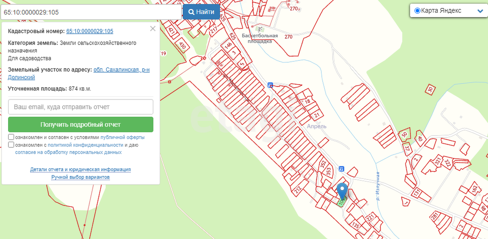Click the basketball court sports icon
The image size is (488, 239).
pyautogui.click(x=259, y=29)
